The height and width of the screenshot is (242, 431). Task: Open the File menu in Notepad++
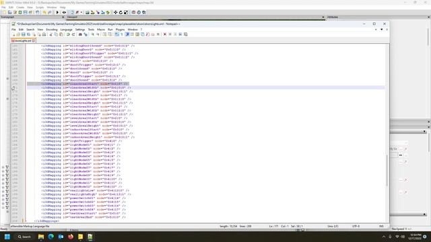click(13, 30)
